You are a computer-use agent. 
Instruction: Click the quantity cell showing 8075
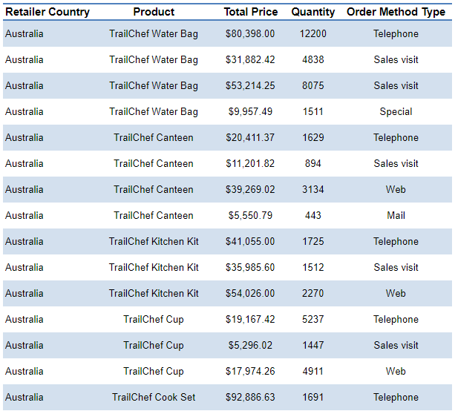tap(312, 86)
